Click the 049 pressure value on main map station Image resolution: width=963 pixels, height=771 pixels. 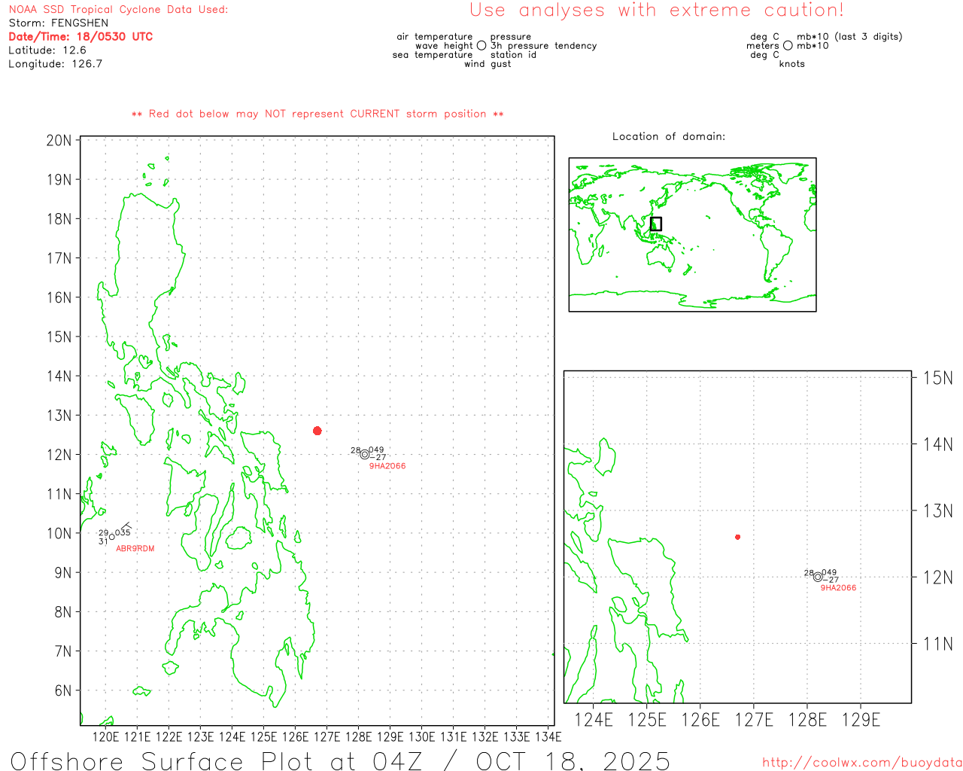pyautogui.click(x=376, y=450)
